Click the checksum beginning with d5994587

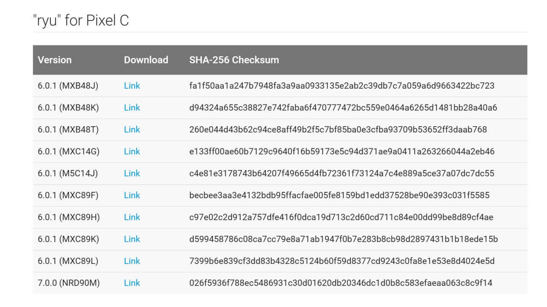(343, 239)
